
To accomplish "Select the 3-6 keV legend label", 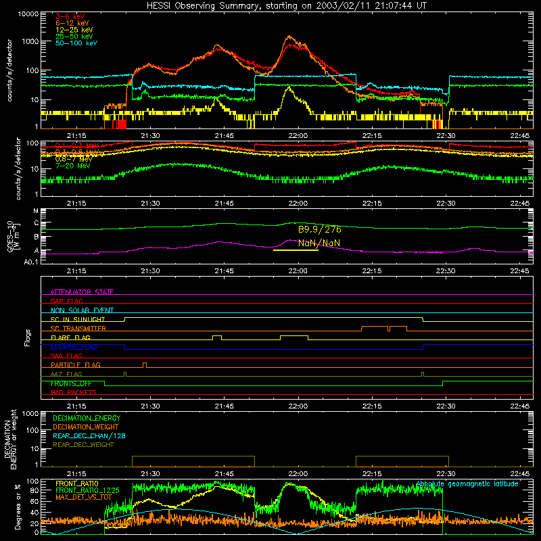I will (70, 16).
